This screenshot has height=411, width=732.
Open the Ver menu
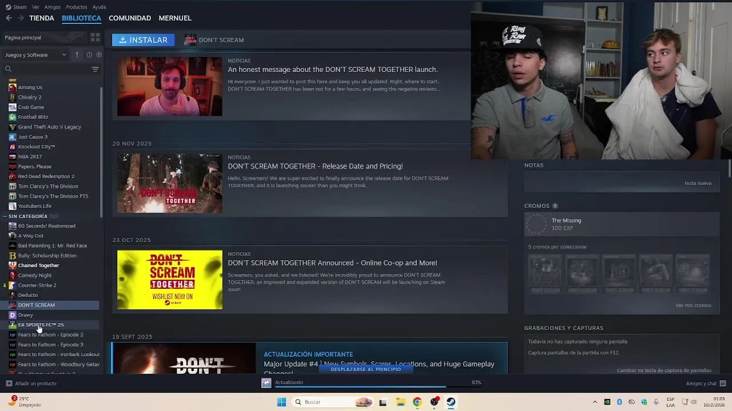[x=36, y=7]
